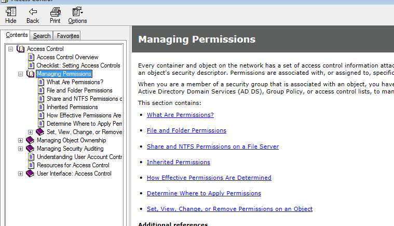Collapse the Managing Permissions tree node
The width and height of the screenshot is (394, 226).
point(20,74)
